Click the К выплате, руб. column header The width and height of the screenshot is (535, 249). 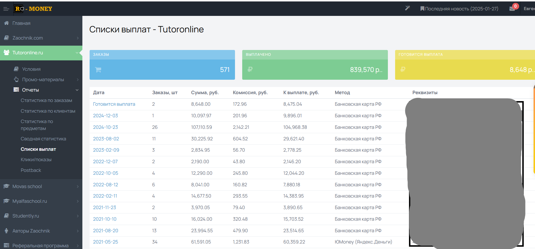pos(301,92)
